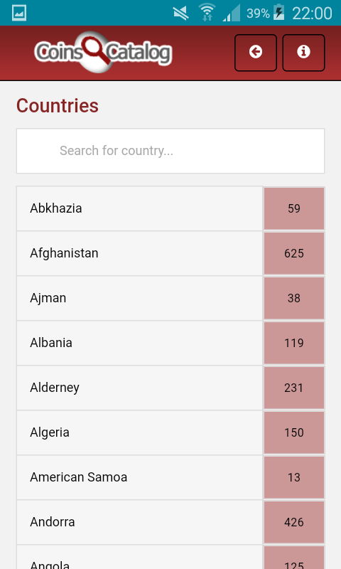Tap the Algeria entry
Screen dimensions: 341x569
[x=139, y=432]
